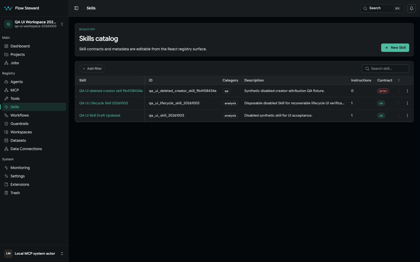Open Tools registry page

(x=34, y=99)
